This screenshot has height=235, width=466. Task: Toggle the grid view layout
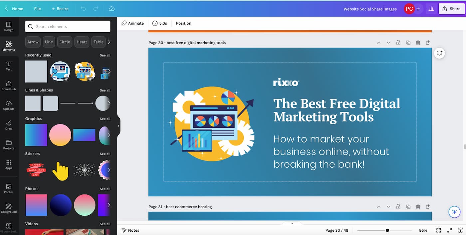click(438, 230)
